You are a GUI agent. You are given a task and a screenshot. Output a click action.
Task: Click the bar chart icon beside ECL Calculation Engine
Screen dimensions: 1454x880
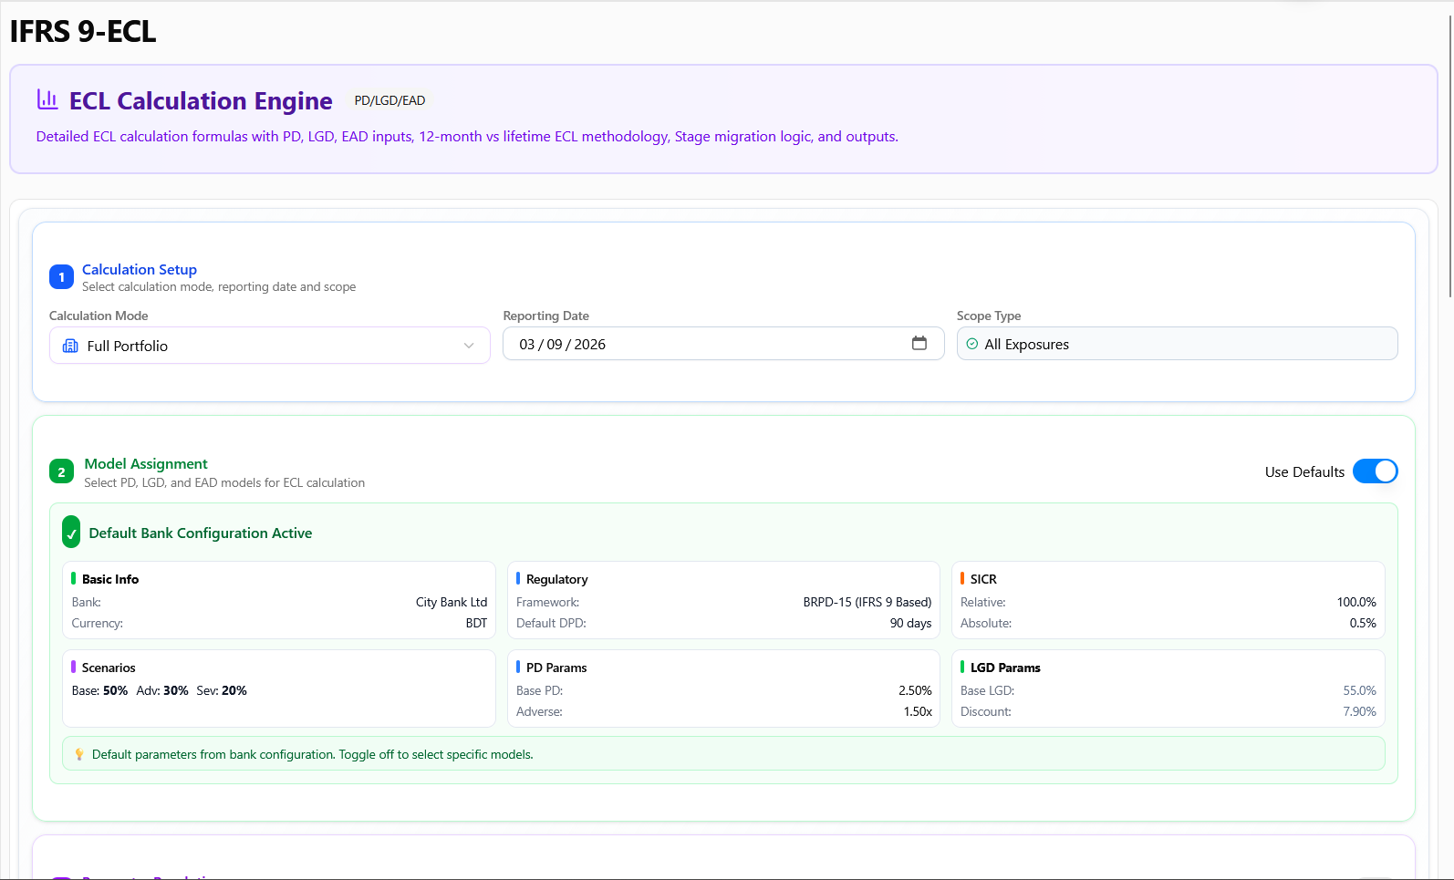point(47,99)
